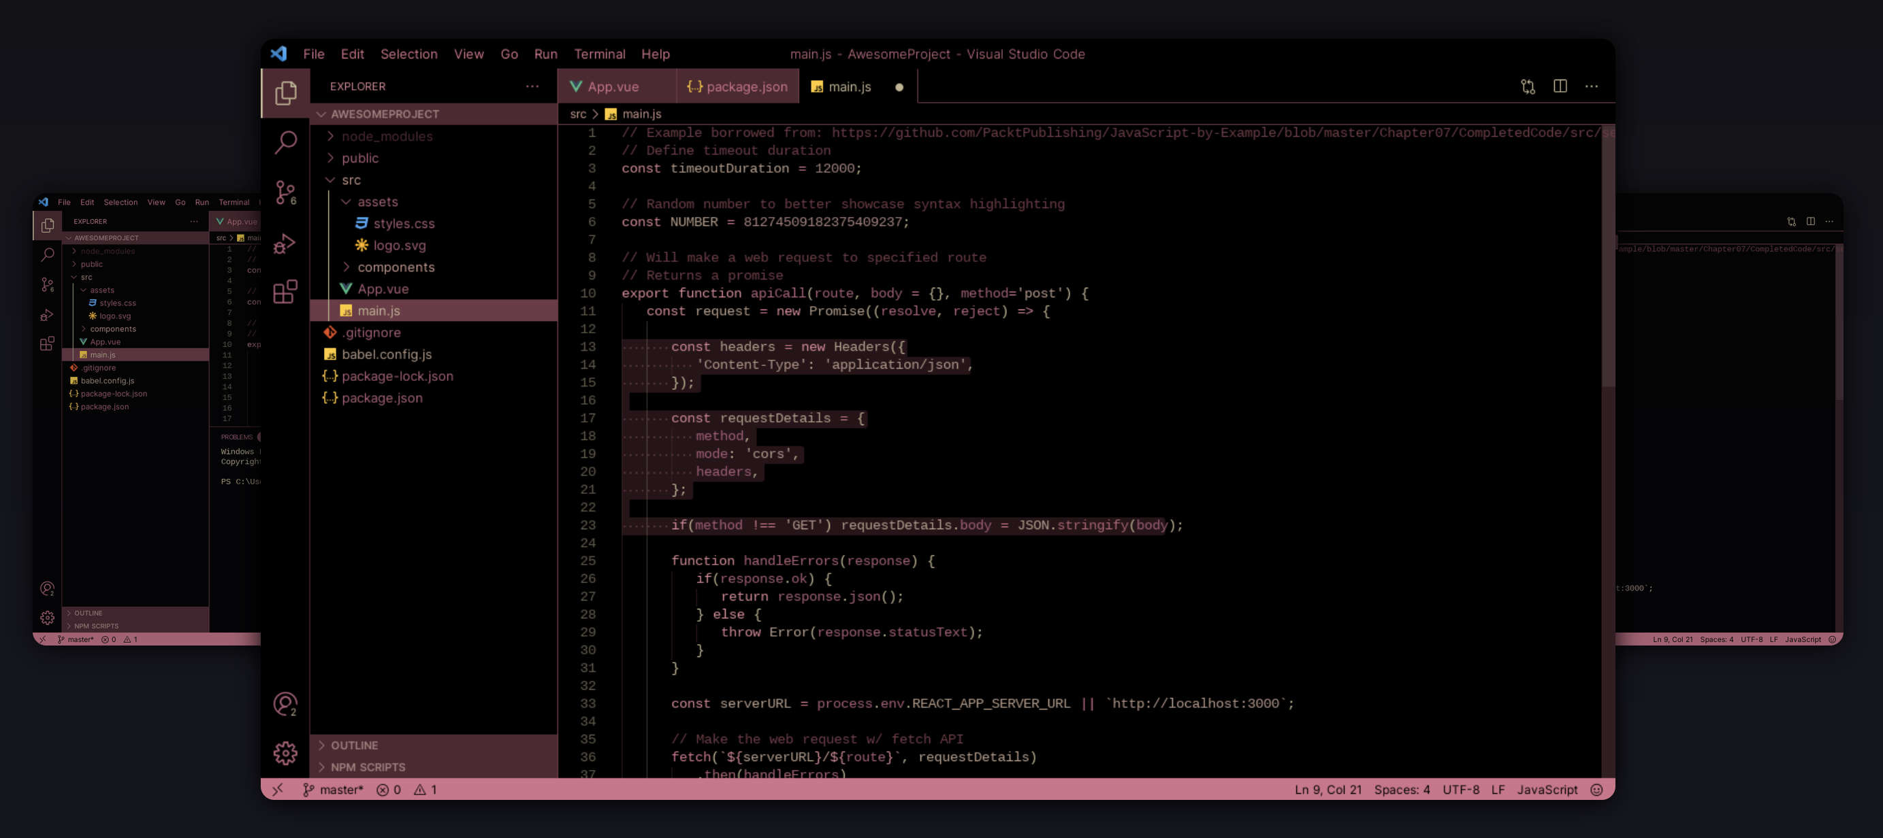
Task: Open the Source Control view
Action: click(285, 194)
